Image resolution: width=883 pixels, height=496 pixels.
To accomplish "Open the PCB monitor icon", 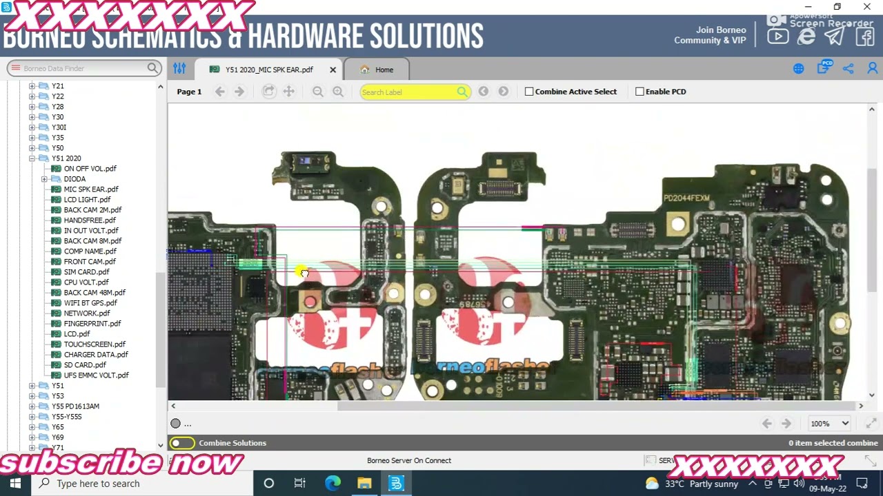I will coord(824,68).
